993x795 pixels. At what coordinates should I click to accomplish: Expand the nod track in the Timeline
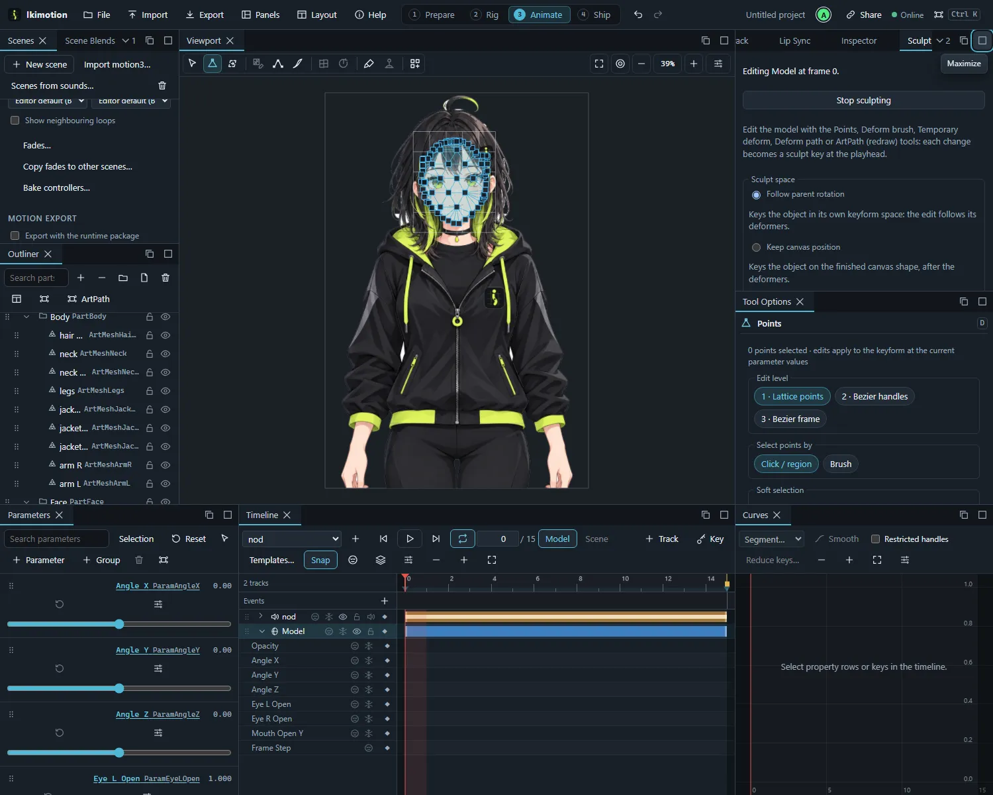click(261, 616)
